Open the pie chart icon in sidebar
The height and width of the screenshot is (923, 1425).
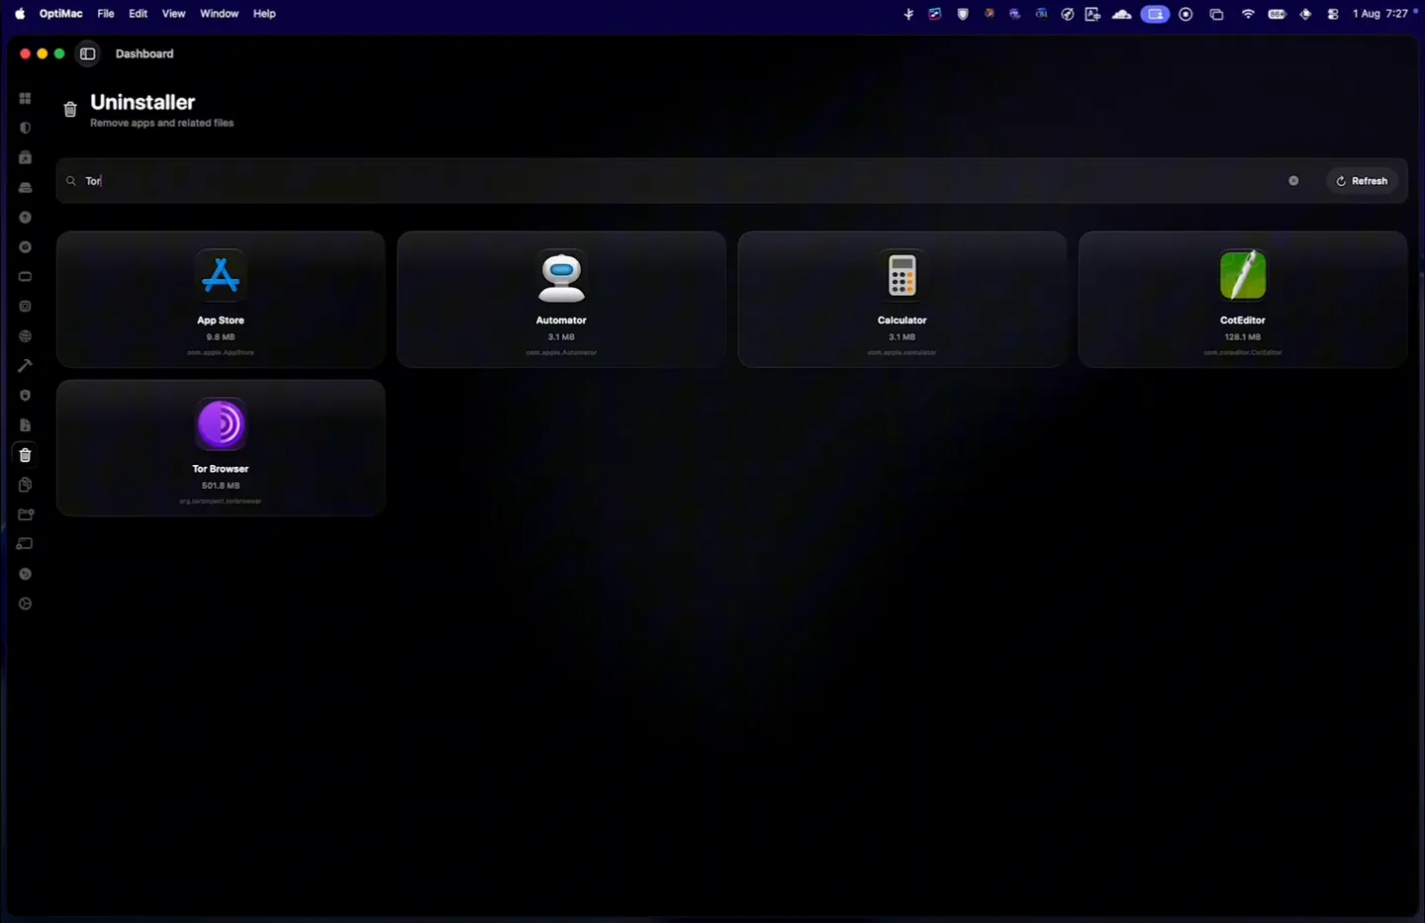point(25,603)
